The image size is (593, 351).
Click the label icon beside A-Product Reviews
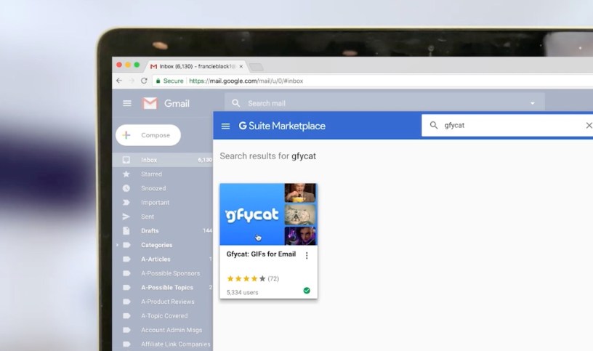(x=126, y=302)
